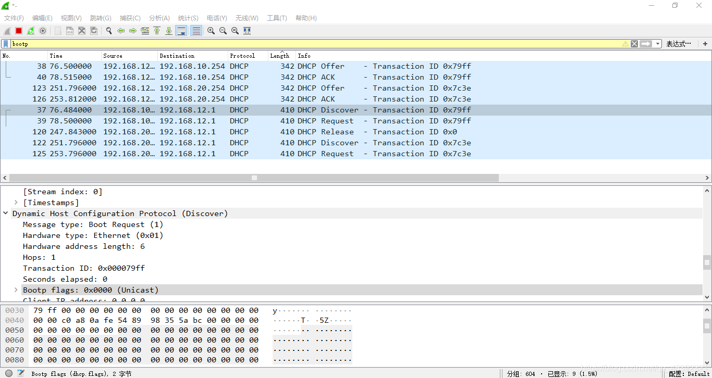Screen dimensions: 712x378
Task: Open the 统计(S) menu
Action: (x=188, y=18)
